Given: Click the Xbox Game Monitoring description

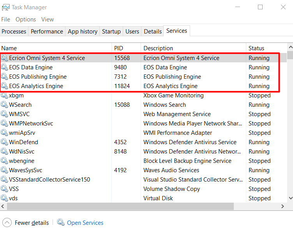Looking at the screenshot, I should coord(173,95).
